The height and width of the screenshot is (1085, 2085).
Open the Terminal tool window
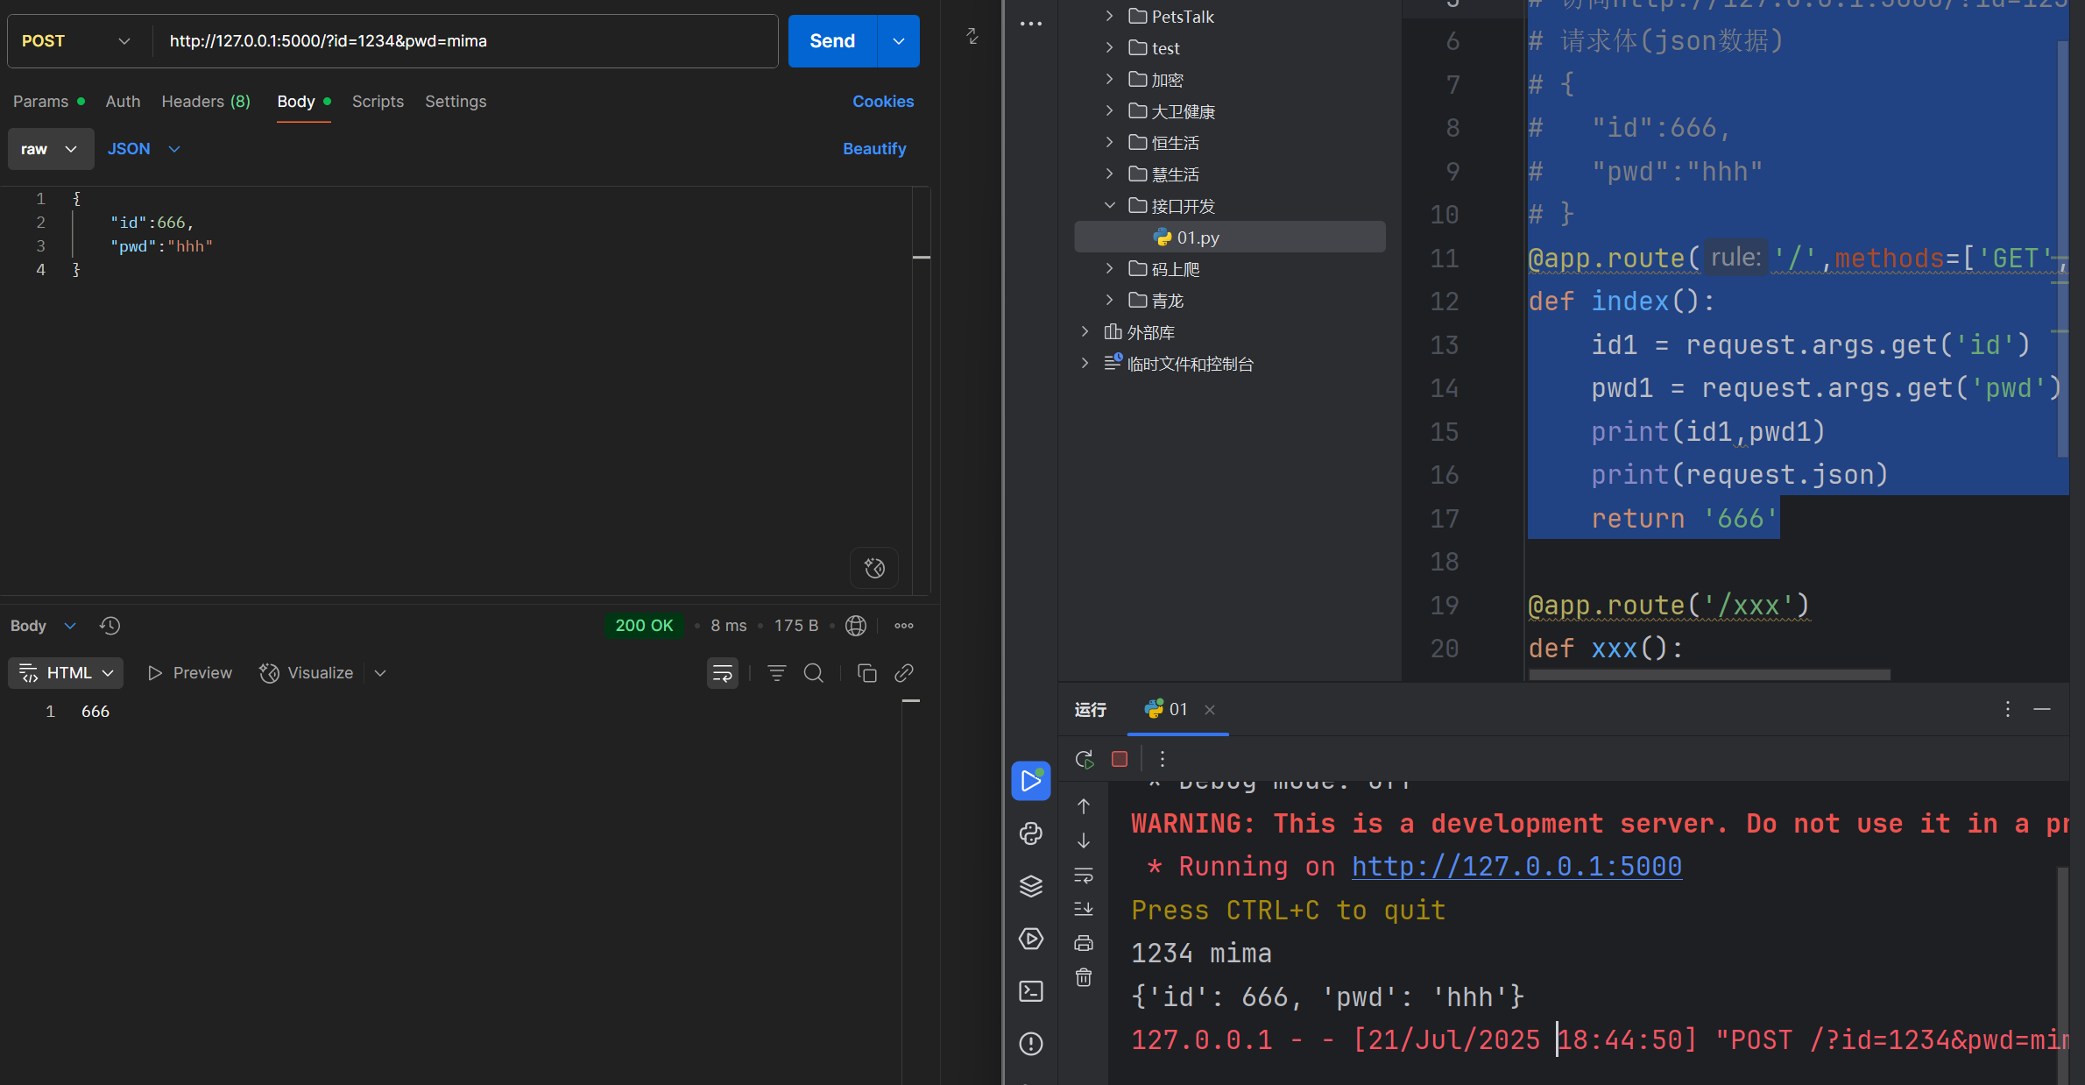point(1031,991)
